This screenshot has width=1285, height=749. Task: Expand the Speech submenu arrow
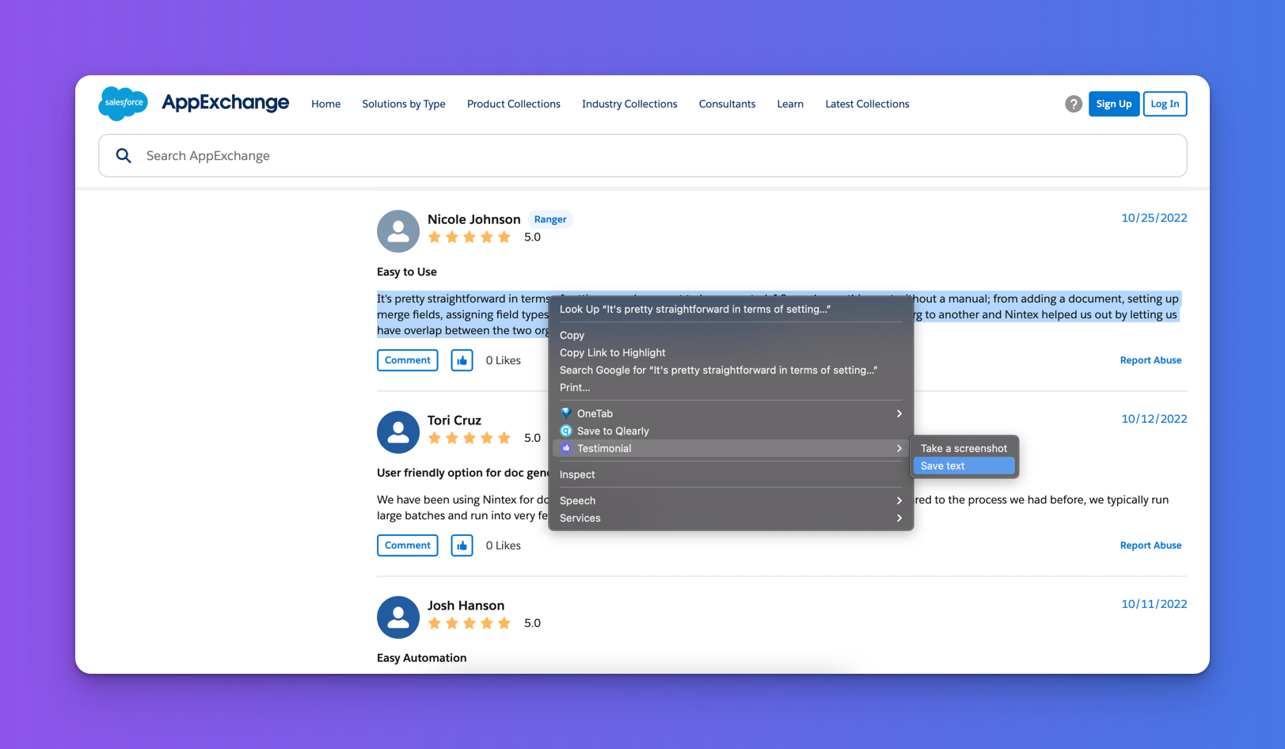point(899,500)
